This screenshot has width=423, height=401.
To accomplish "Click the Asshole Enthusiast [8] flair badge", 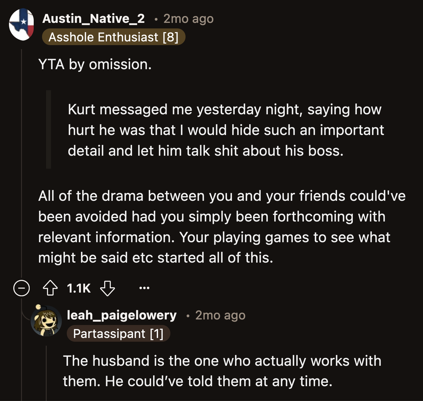I will [114, 37].
